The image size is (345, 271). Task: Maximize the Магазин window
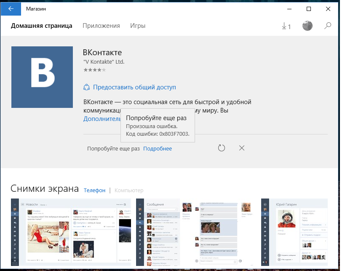(309, 9)
